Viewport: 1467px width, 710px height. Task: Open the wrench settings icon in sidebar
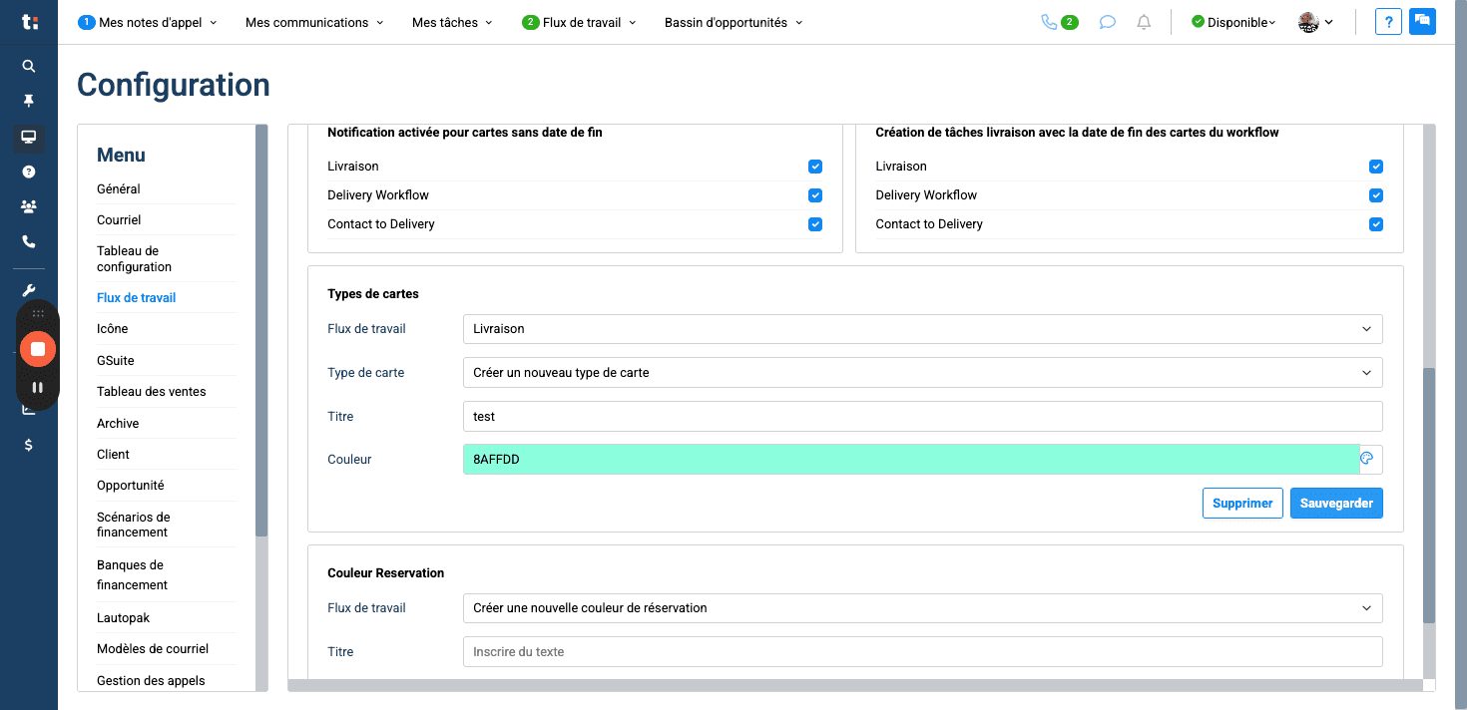pos(29,290)
